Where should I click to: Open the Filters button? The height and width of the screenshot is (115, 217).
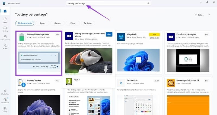click(199, 15)
